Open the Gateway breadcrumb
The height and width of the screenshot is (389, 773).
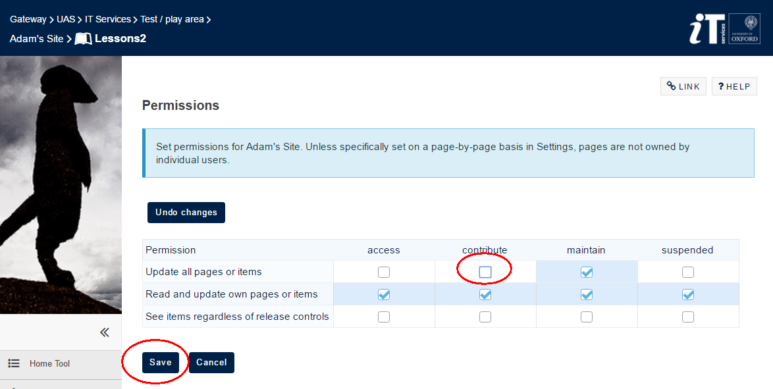click(x=28, y=19)
